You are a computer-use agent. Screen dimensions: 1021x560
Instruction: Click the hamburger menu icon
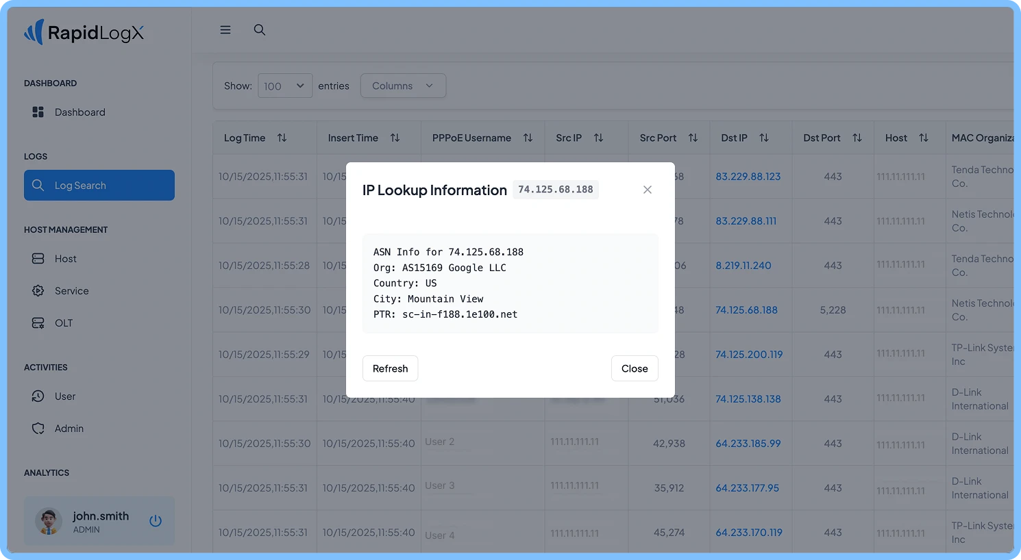pos(225,30)
